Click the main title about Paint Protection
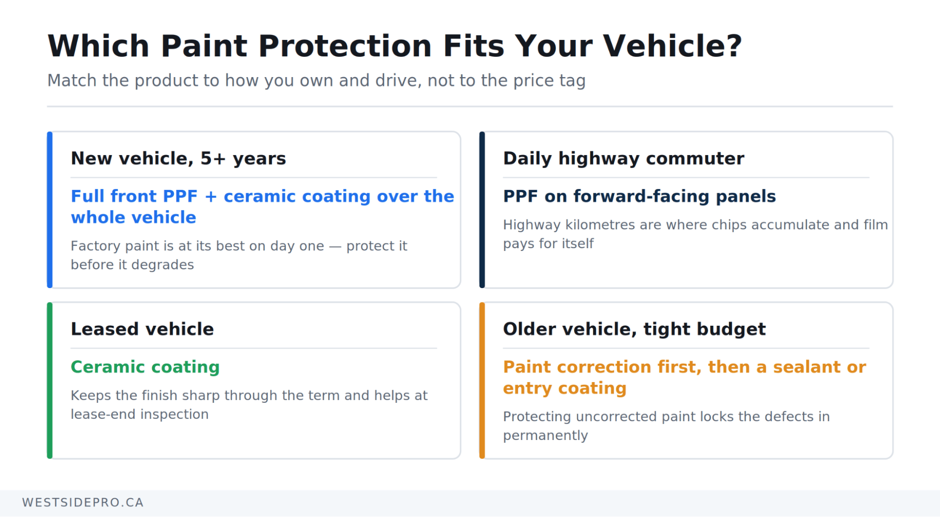The width and height of the screenshot is (940, 517). pyautogui.click(x=395, y=46)
